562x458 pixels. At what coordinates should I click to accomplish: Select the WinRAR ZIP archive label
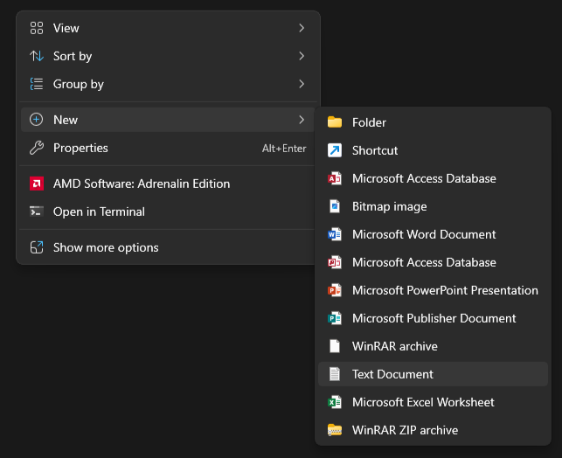(405, 430)
